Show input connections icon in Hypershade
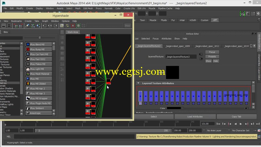The image size is (261, 147). [45, 26]
